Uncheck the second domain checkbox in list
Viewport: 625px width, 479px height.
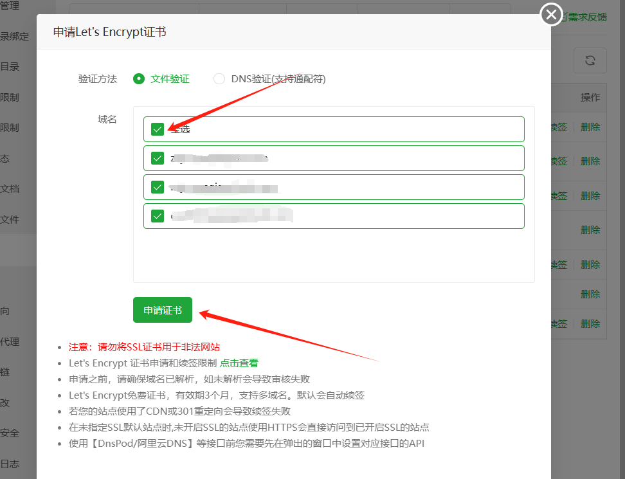coord(158,187)
